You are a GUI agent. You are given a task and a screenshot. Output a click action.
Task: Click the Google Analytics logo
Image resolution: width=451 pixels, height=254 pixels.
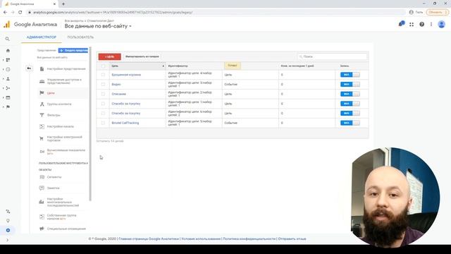tap(6, 25)
